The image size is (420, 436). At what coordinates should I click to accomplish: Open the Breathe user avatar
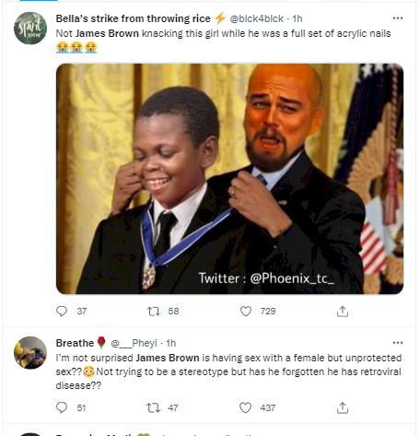(x=30, y=352)
